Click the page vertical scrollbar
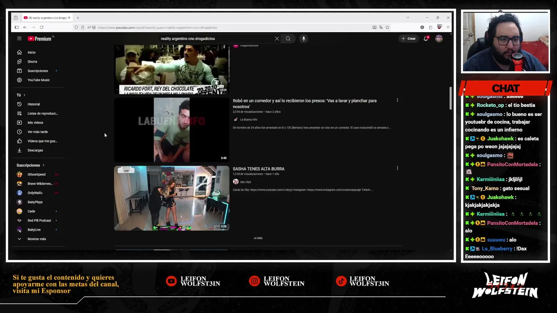Image resolution: width=557 pixels, height=313 pixels. (x=450, y=99)
